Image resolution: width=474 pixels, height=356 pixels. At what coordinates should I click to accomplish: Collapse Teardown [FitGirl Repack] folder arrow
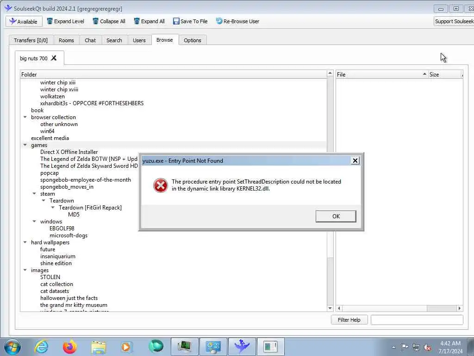[53, 208]
